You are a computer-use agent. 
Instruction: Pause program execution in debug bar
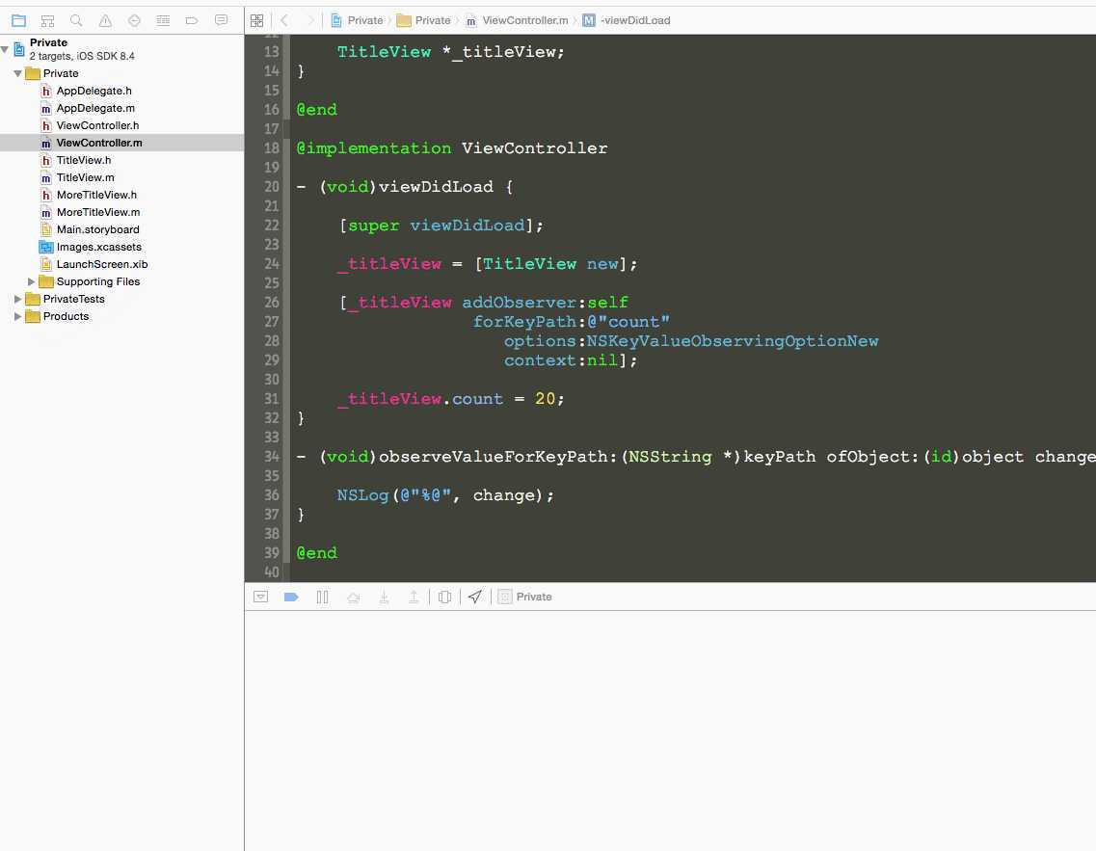322,597
